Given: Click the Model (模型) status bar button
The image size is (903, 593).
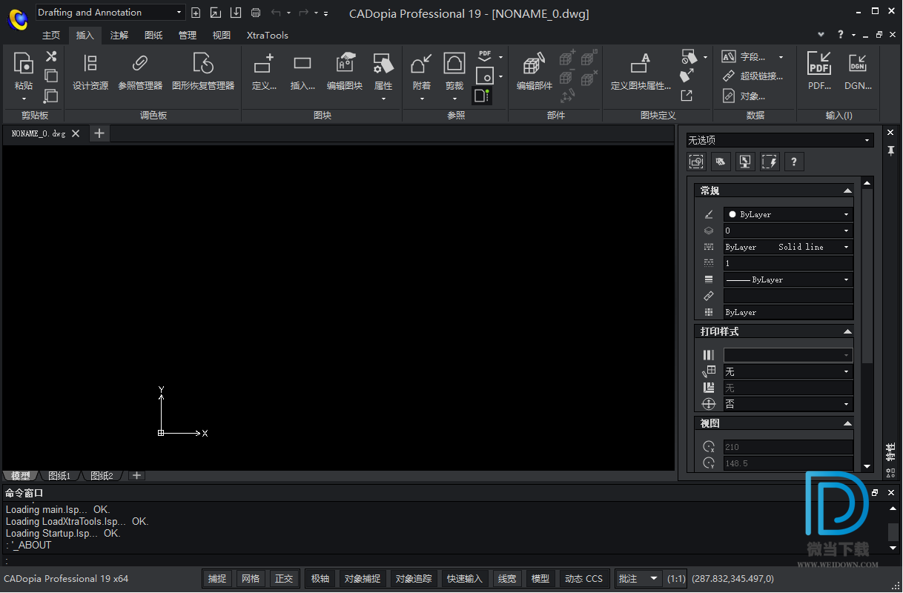Looking at the screenshot, I should pyautogui.click(x=540, y=579).
